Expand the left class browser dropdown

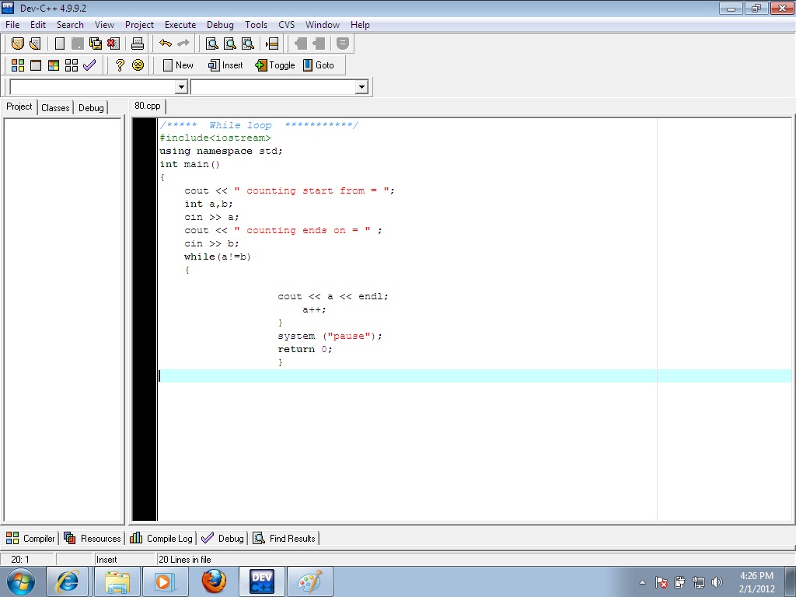point(182,87)
